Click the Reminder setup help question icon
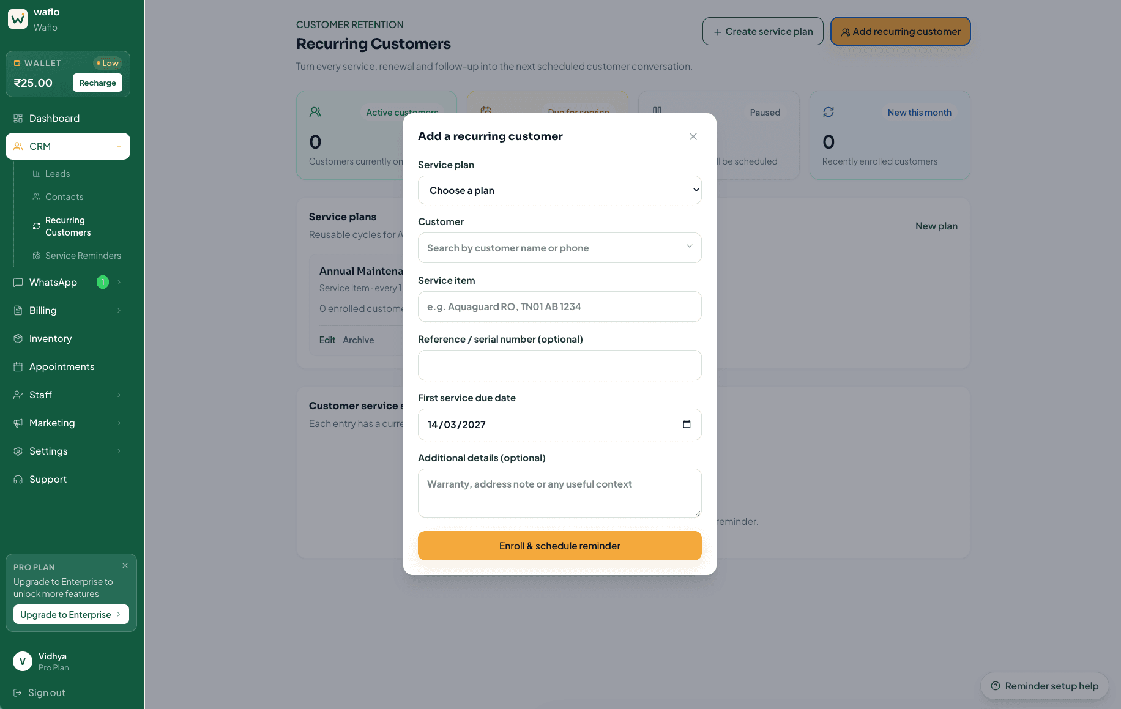The width and height of the screenshot is (1121, 709). pyautogui.click(x=996, y=686)
